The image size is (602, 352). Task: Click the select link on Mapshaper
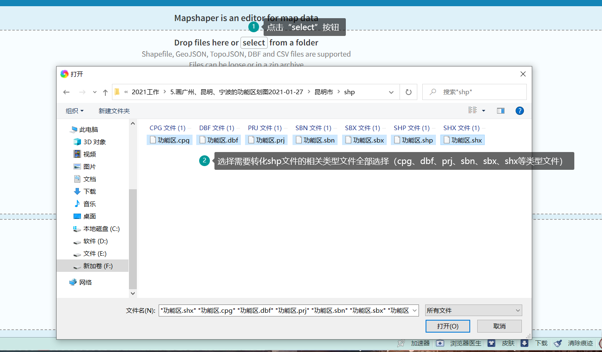tap(254, 43)
